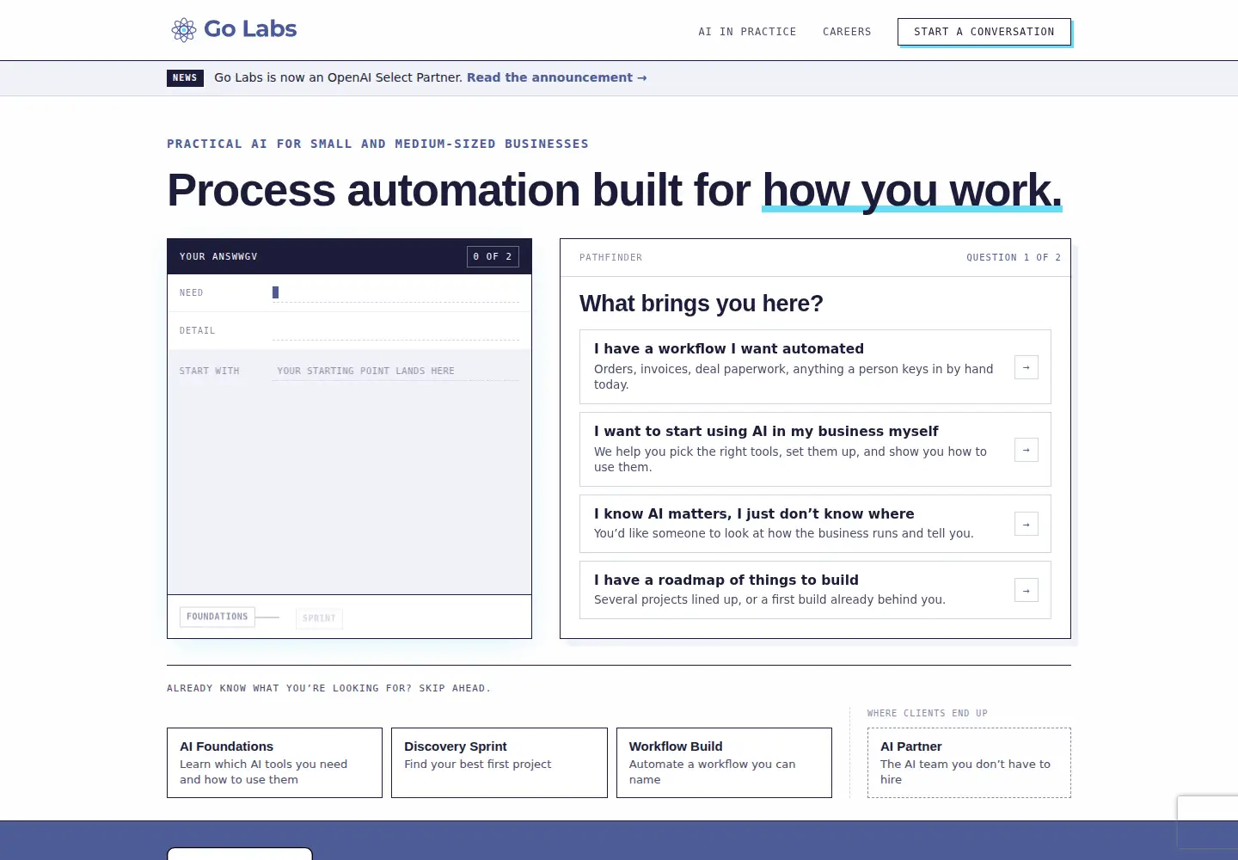Image resolution: width=1238 pixels, height=860 pixels.
Task: Click arrow beside "I want to start using AI"
Action: (1027, 450)
